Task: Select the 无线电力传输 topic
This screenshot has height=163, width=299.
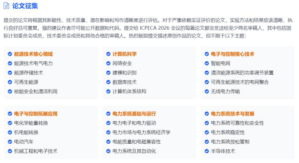Action: 225,92
